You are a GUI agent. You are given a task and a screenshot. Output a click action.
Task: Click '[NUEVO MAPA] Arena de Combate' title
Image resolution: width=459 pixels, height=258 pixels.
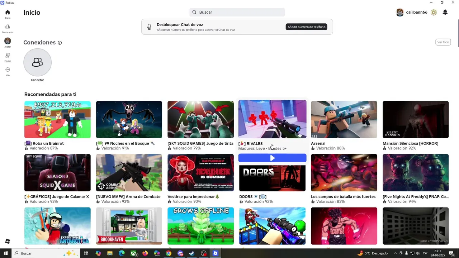tap(128, 197)
